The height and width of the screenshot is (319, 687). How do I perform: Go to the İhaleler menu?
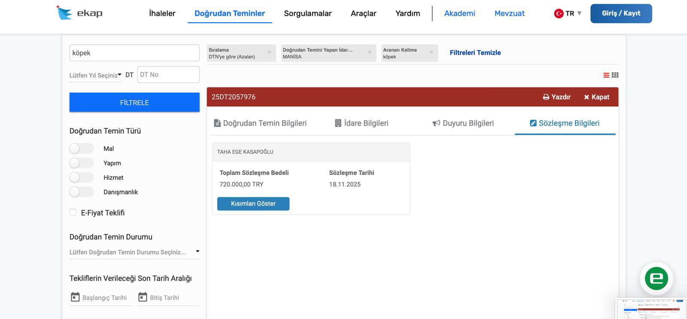162,13
